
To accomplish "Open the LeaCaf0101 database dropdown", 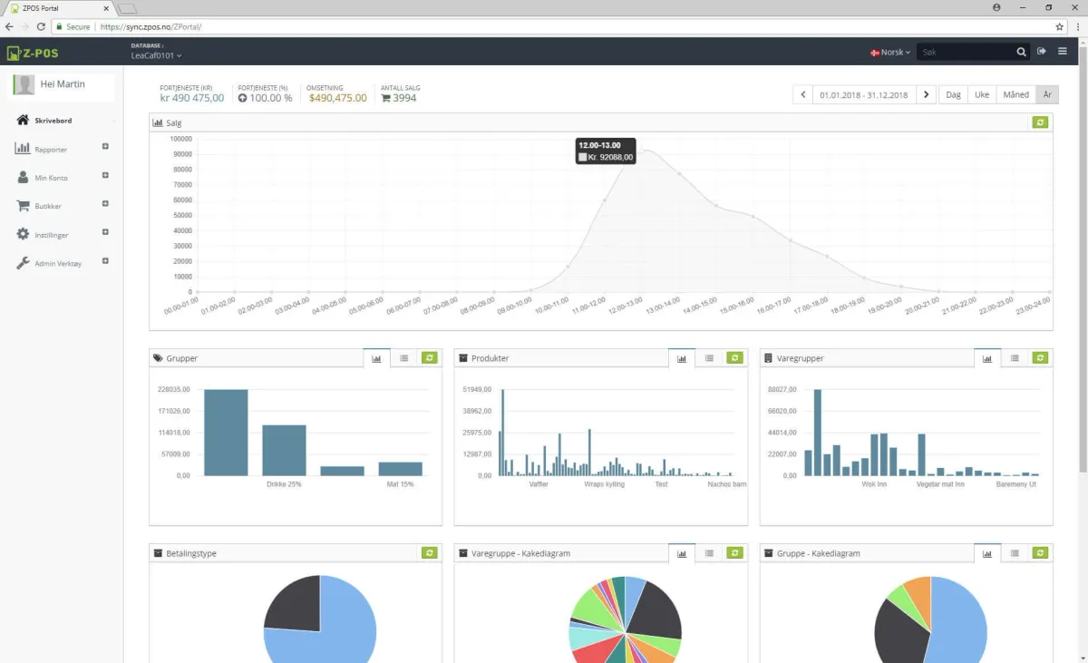I will 157,56.
